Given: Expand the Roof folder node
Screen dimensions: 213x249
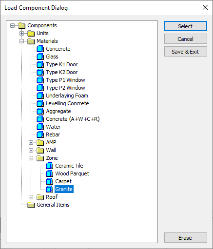Looking at the screenshot, I should click(31, 197).
